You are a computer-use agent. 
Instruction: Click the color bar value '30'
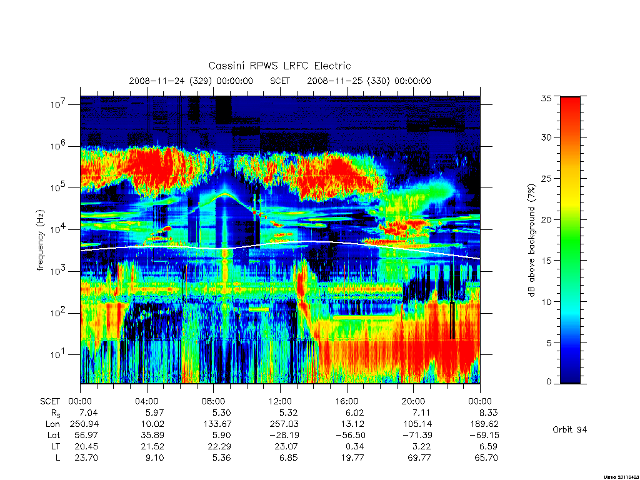coord(546,137)
